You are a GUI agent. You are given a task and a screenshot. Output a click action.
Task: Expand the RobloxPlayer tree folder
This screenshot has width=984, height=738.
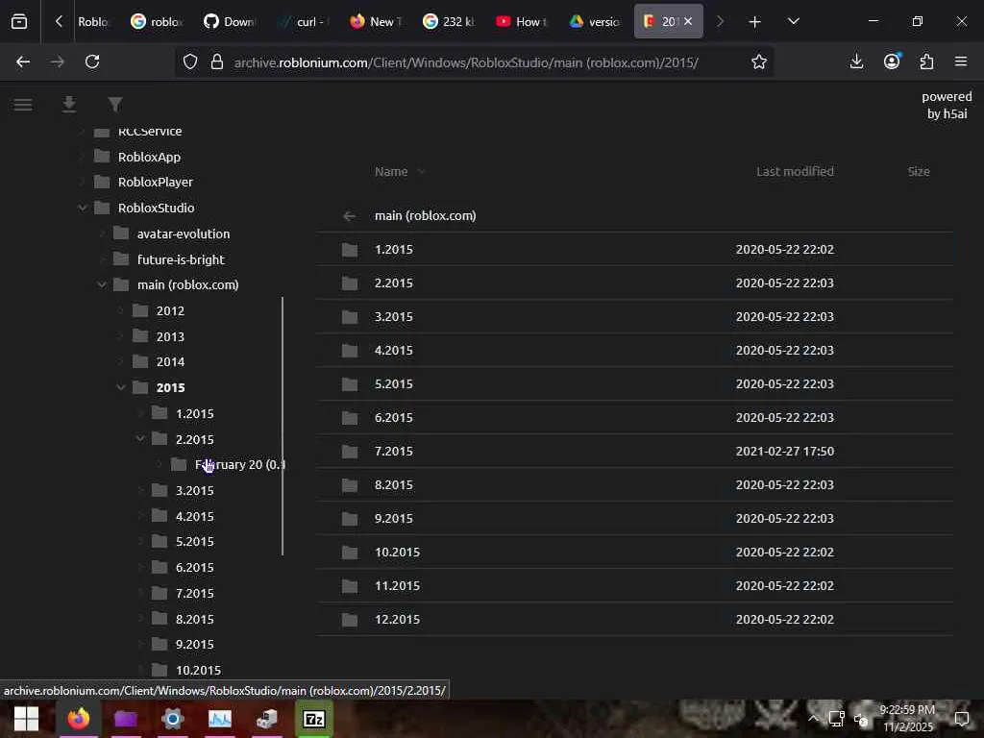click(83, 182)
